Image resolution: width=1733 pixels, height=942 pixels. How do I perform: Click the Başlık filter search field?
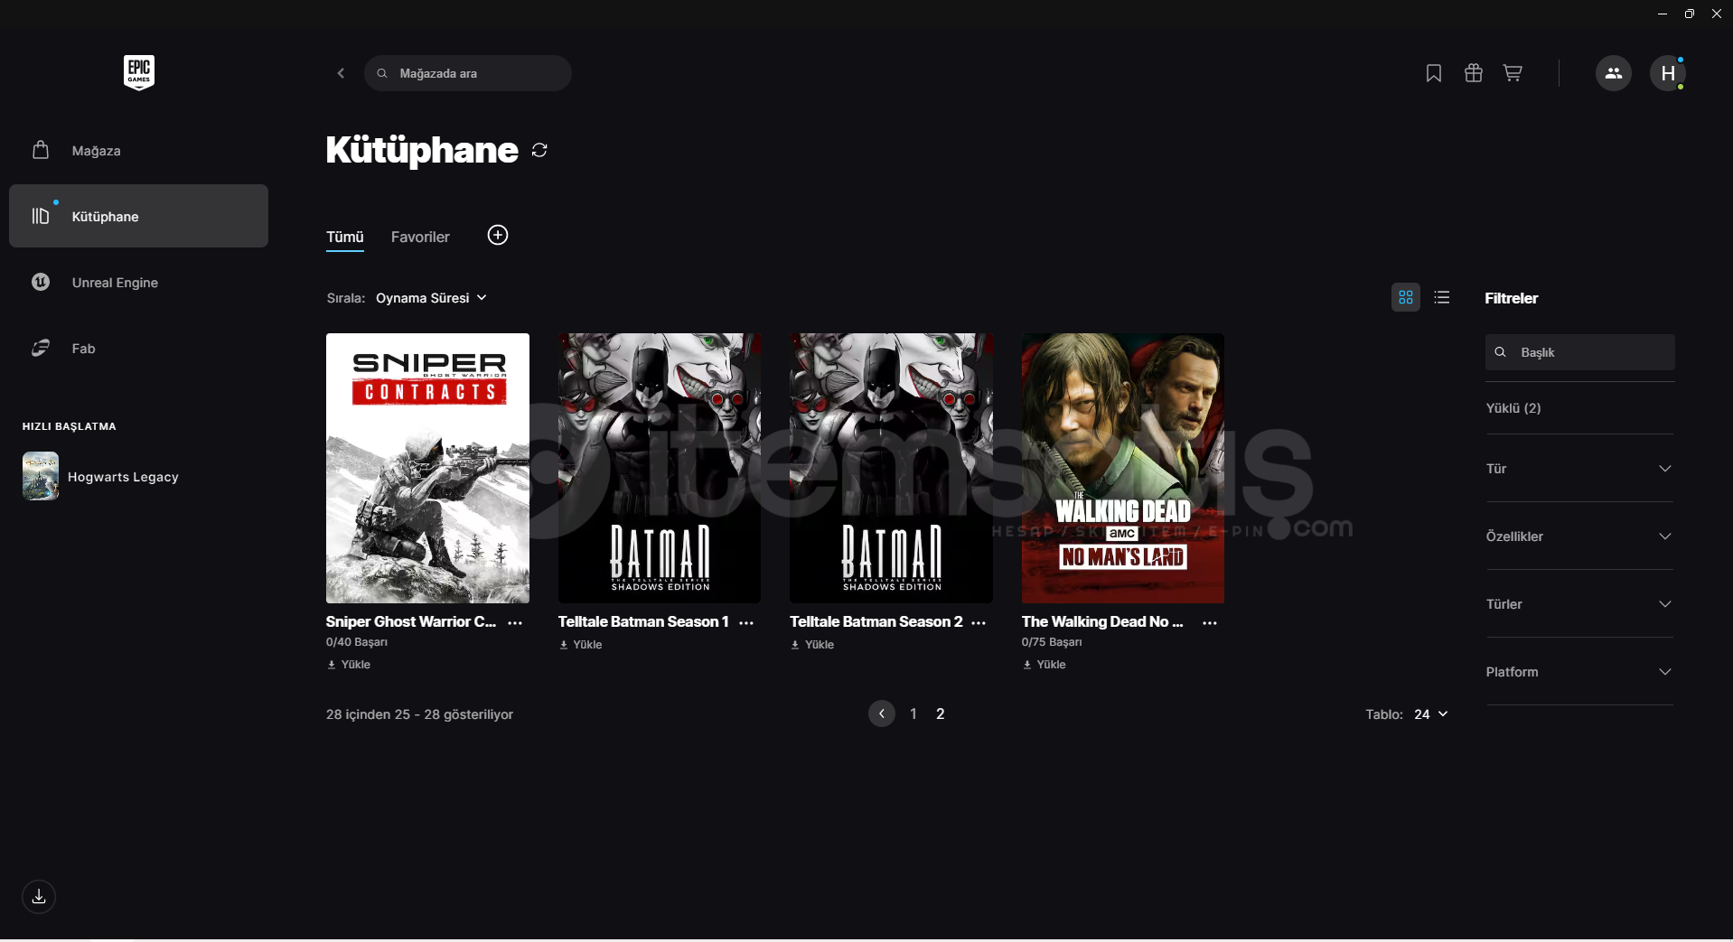(1580, 352)
